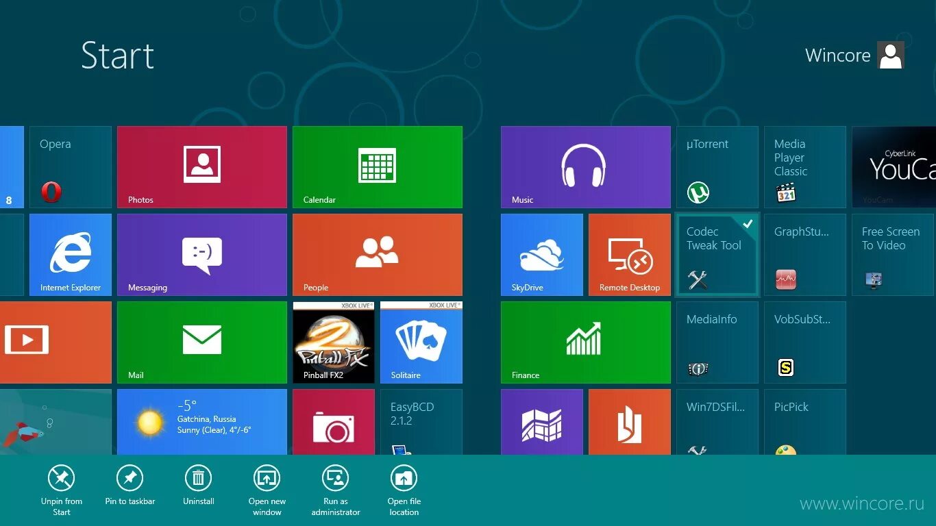The image size is (936, 526).
Task: Open the GraphStudio tile
Action: pyautogui.click(x=805, y=255)
